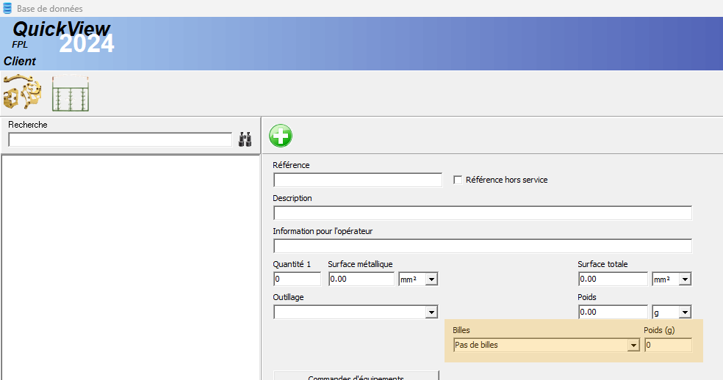Viewport: 723px width, 380px height.
Task: Expand the Outillage combo box
Action: point(431,313)
